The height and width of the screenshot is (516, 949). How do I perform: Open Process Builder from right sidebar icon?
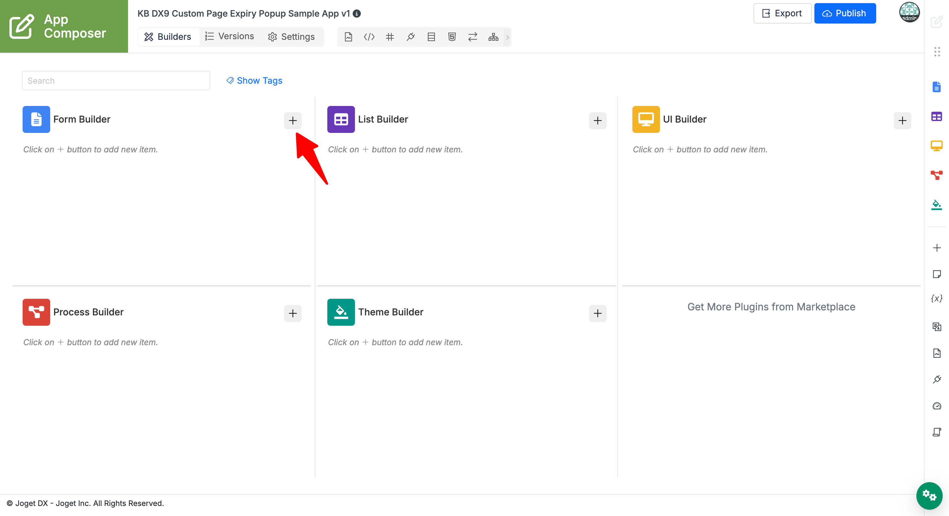coord(936,175)
